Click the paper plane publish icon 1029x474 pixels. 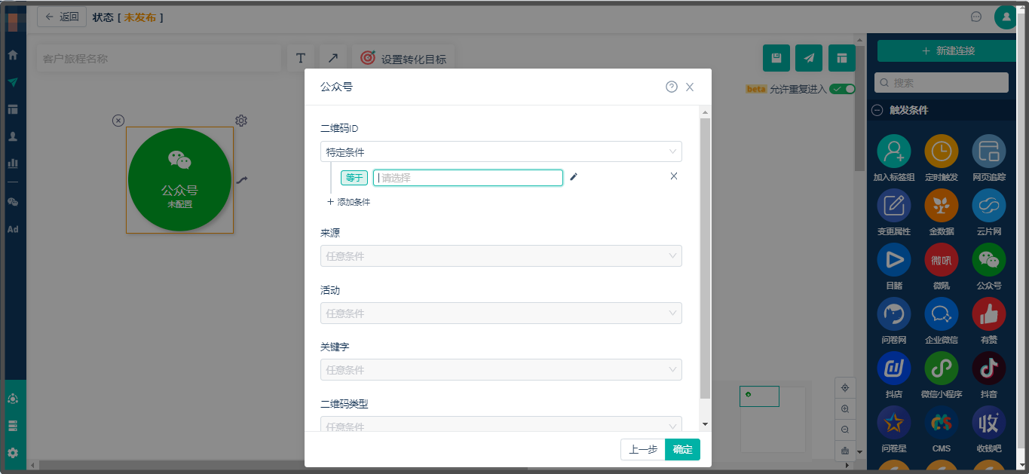coord(809,58)
